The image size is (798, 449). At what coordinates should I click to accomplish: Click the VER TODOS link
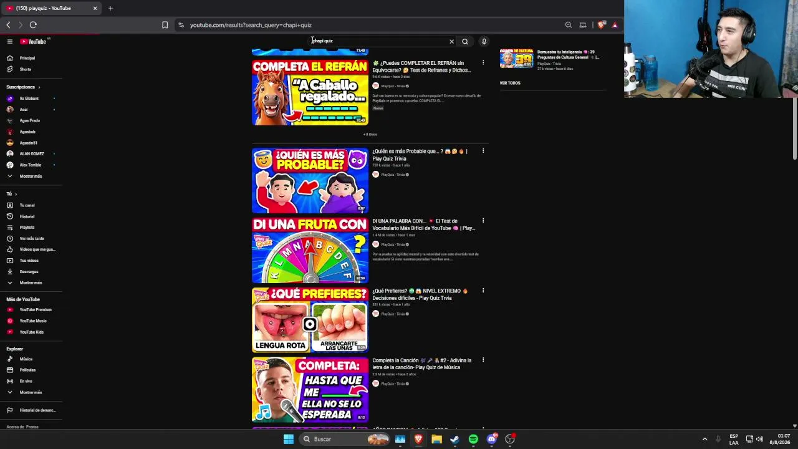coord(510,83)
